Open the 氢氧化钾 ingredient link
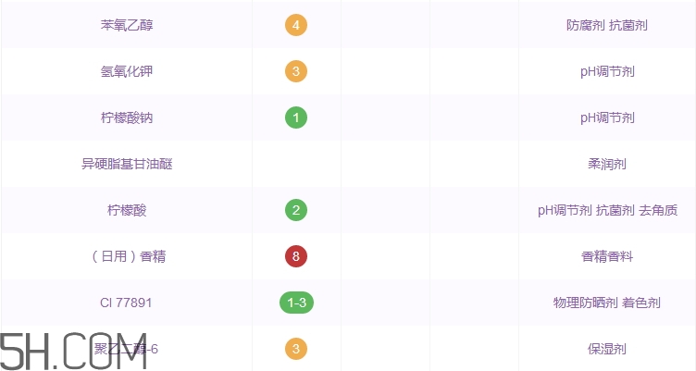Viewport: 696px width, 371px height. pyautogui.click(x=127, y=71)
